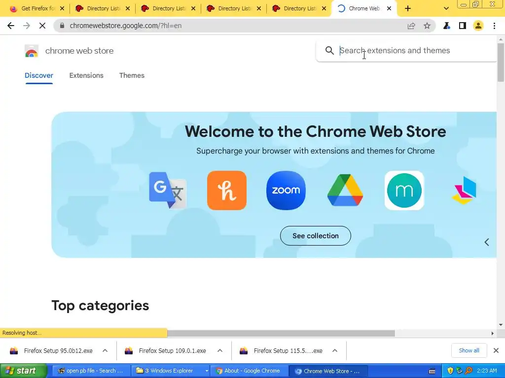The height and width of the screenshot is (378, 505).
Task: Select the Google Drive extension icon
Action: pyautogui.click(x=345, y=190)
